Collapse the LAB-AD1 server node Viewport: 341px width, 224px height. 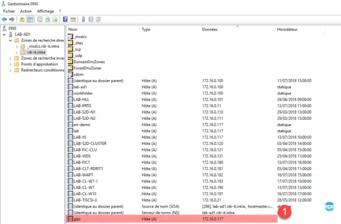4,34
